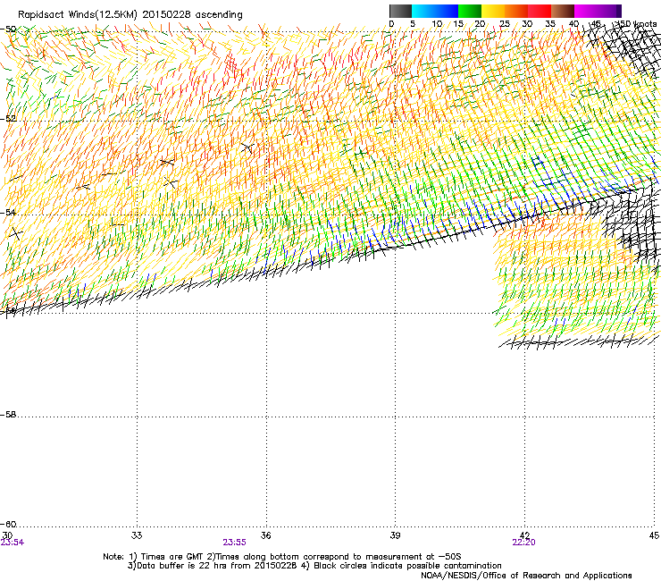The width and height of the screenshot is (661, 581).
Task: Click the NOAA/NESDIS Office of Research credit text
Action: click(x=526, y=575)
